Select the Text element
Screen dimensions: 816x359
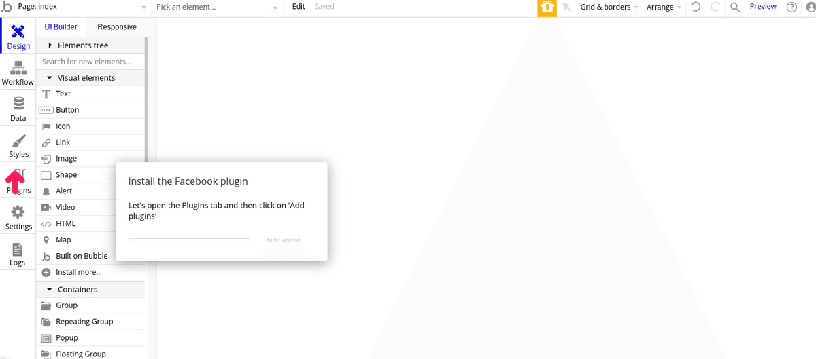(90, 94)
